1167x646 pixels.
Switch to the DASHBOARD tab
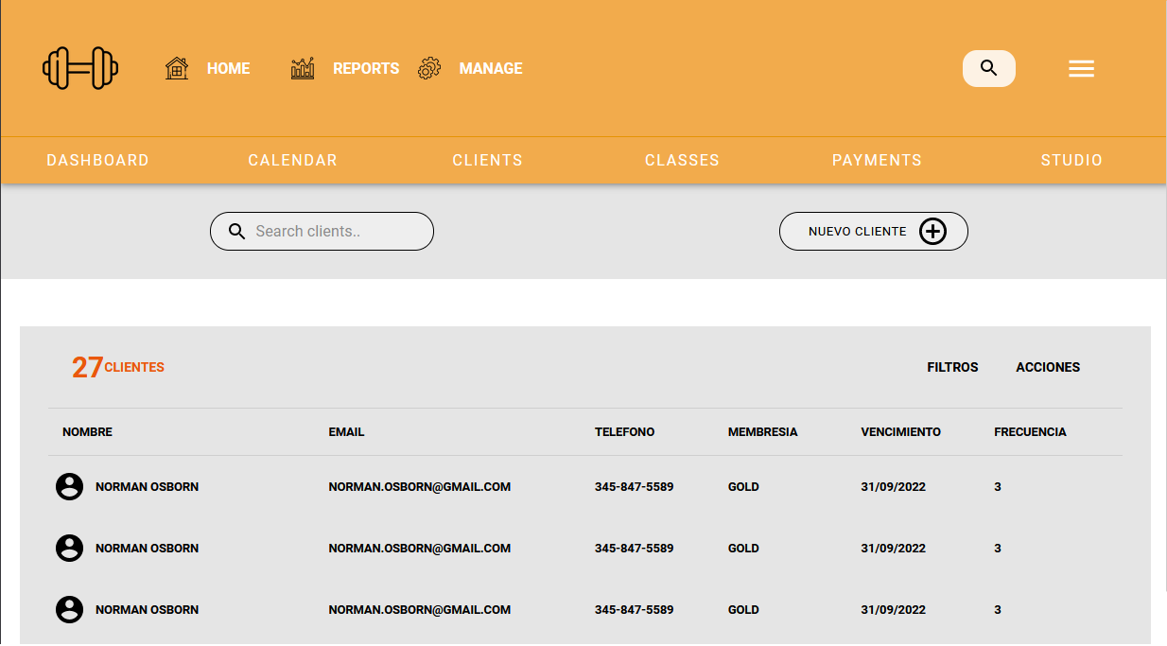click(98, 160)
